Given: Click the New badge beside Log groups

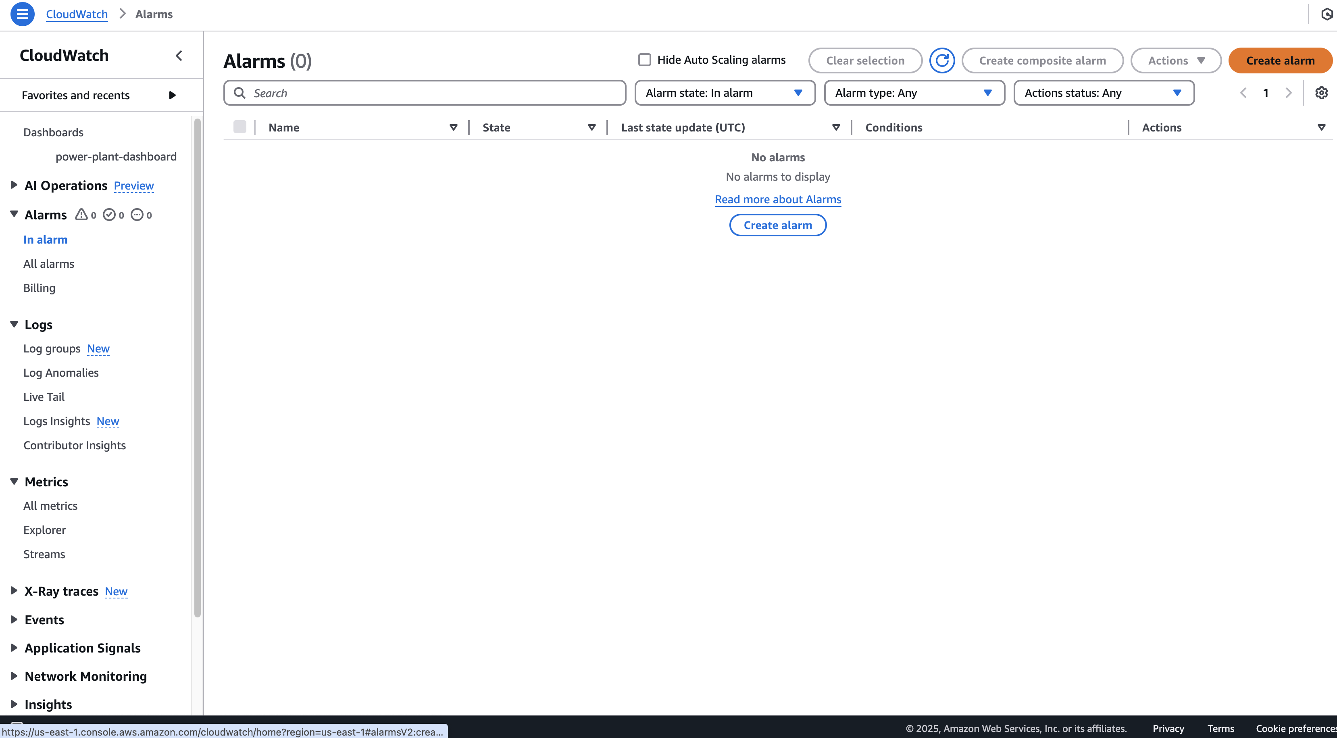Looking at the screenshot, I should point(99,349).
